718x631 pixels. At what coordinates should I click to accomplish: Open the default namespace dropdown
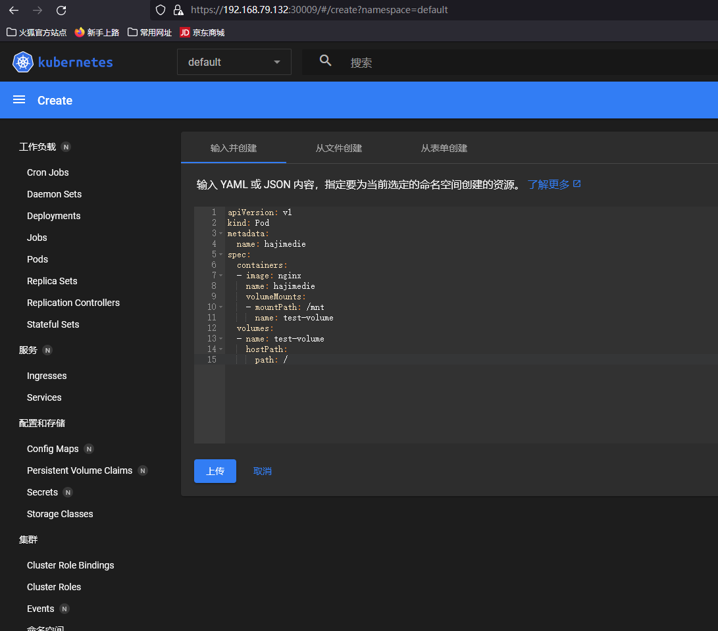pyautogui.click(x=234, y=62)
